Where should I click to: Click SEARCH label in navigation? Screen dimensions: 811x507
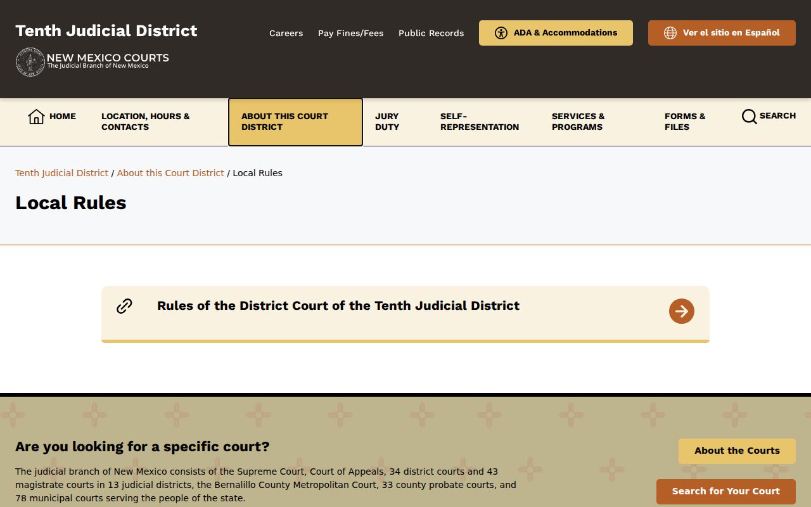click(777, 116)
